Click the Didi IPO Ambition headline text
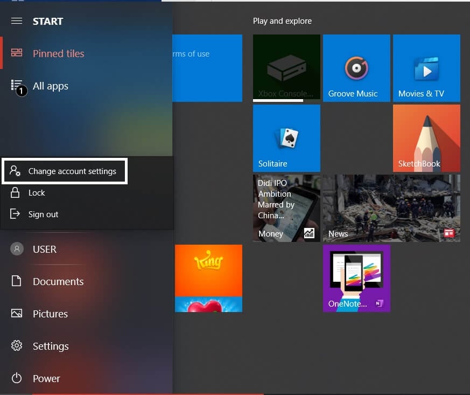Viewport: 470px width, 395px height. (x=276, y=199)
